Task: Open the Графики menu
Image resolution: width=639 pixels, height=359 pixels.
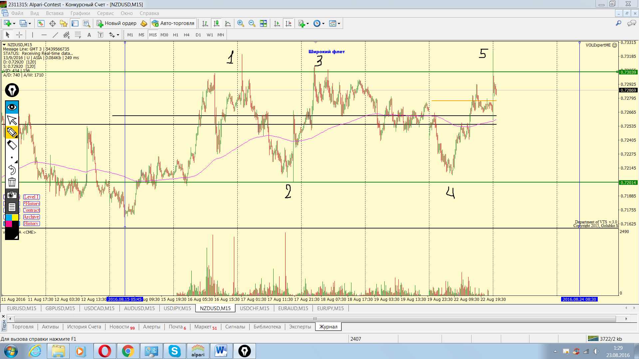Action: click(x=80, y=13)
